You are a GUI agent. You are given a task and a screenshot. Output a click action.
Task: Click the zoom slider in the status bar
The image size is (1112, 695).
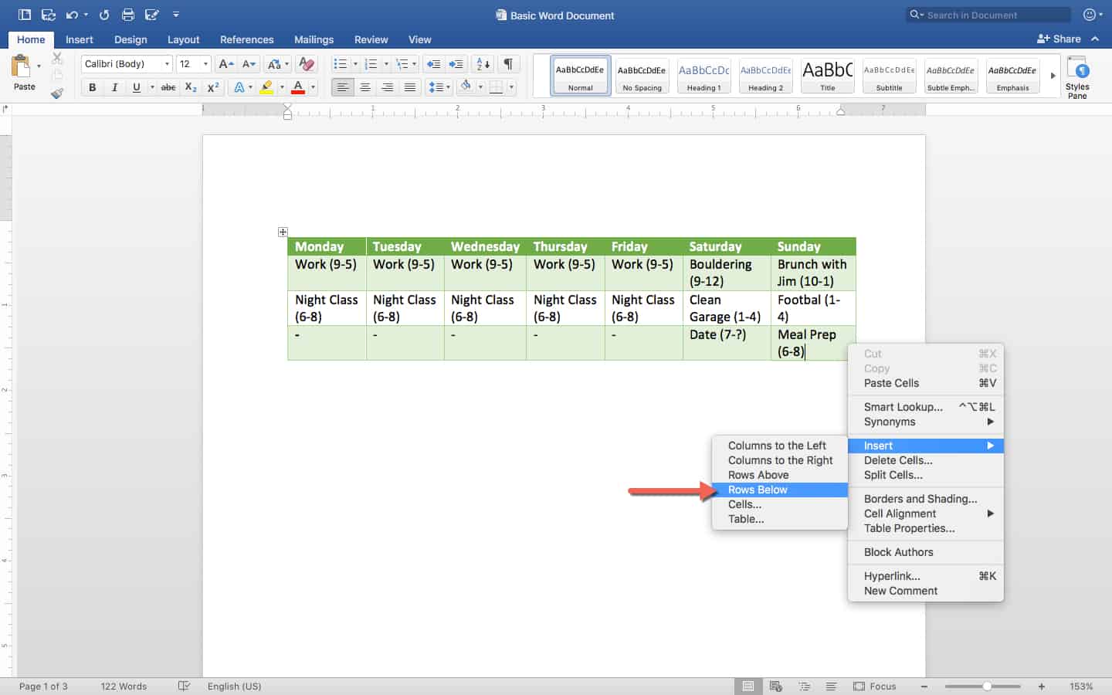coord(987,686)
